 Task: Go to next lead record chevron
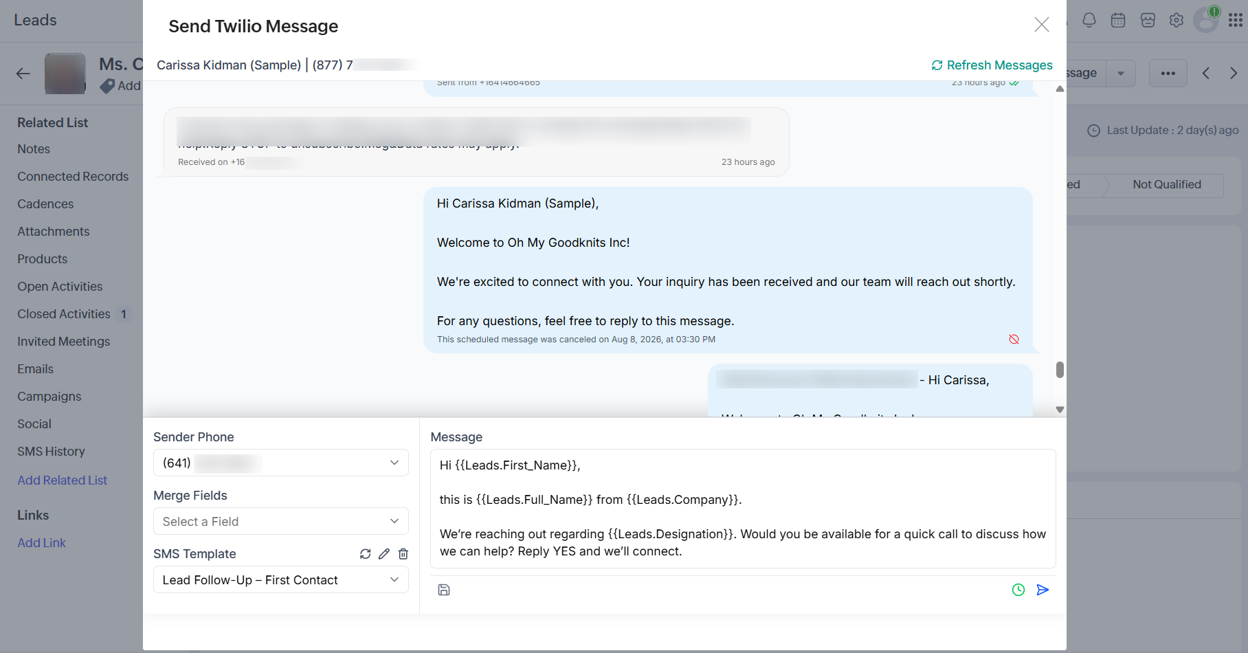[x=1234, y=73]
